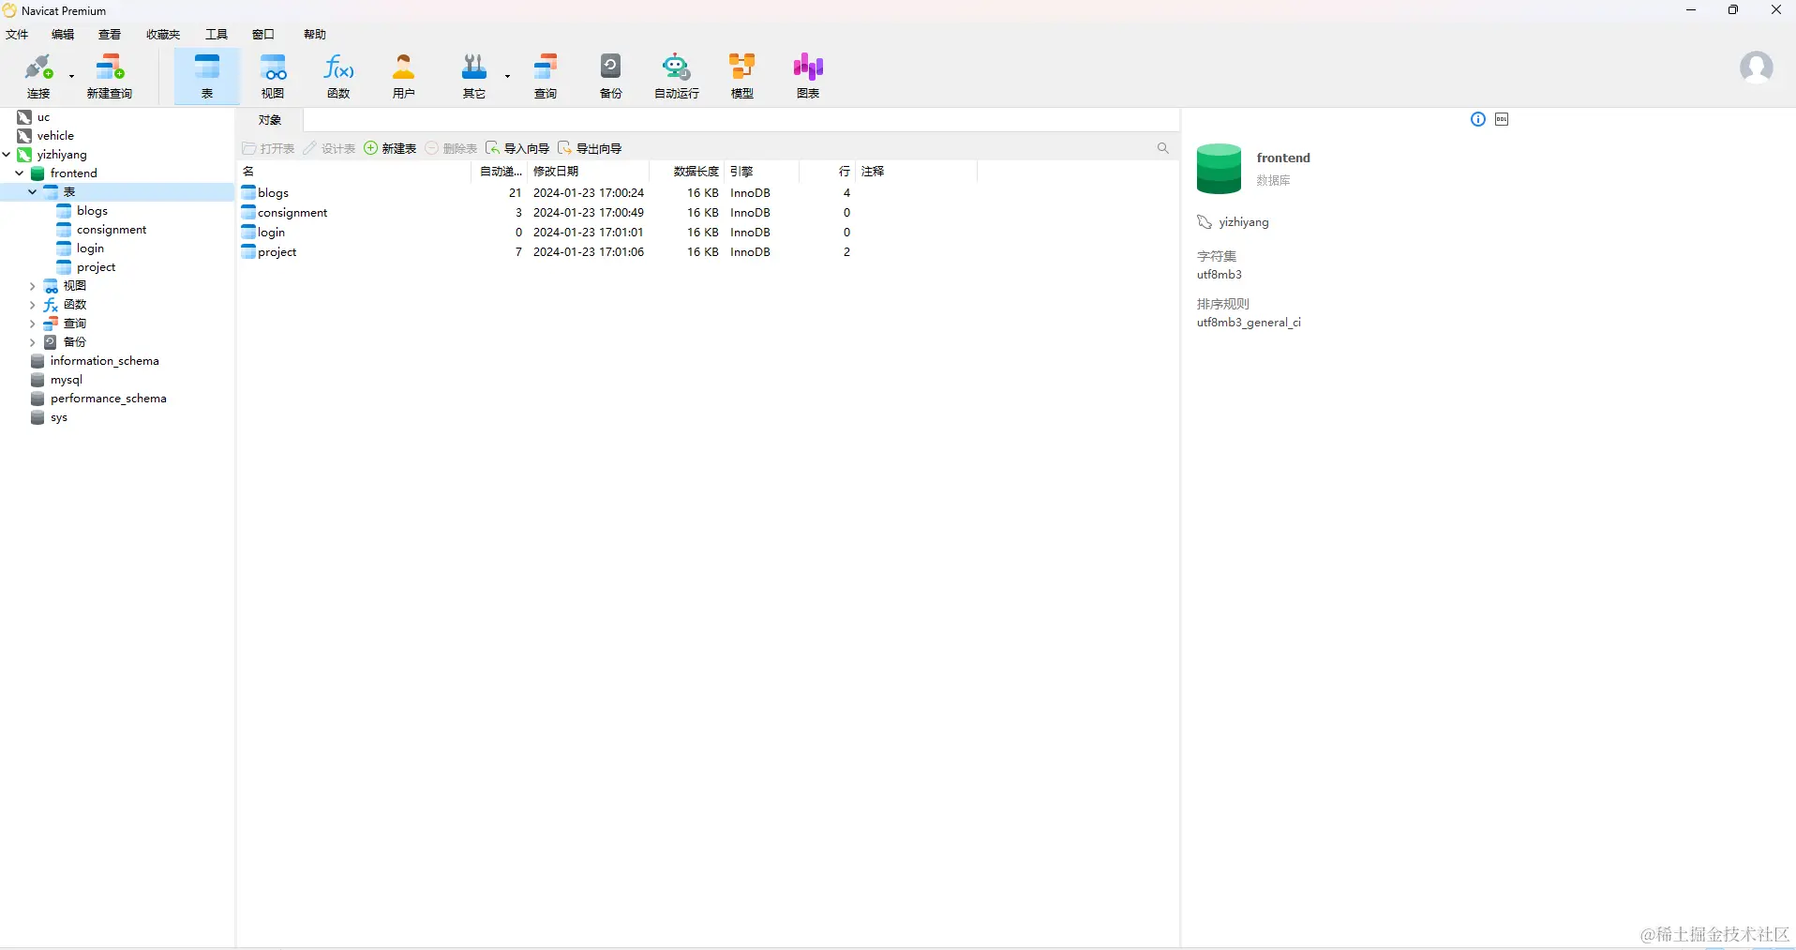Click the 设计表 button
1796x950 pixels.
[329, 148]
